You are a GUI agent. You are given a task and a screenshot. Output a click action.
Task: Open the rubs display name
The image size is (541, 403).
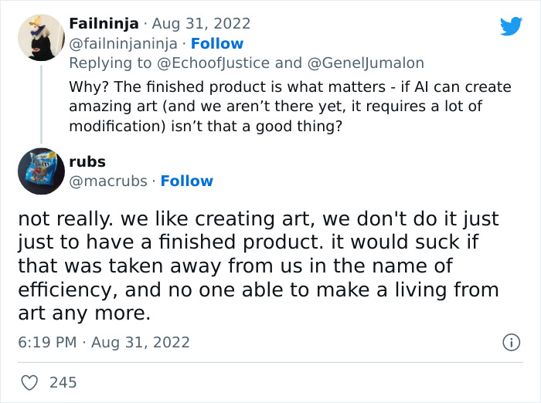(x=87, y=162)
